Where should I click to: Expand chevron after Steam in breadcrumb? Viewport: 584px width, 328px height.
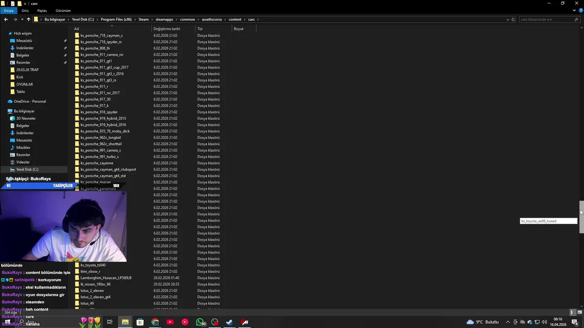152,20
